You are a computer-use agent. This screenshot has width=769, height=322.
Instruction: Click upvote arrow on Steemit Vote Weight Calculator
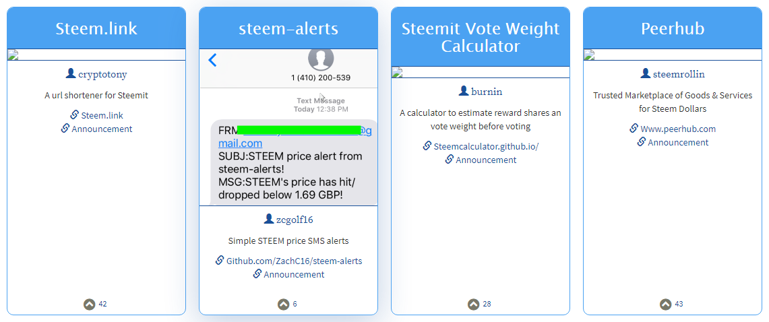click(474, 304)
